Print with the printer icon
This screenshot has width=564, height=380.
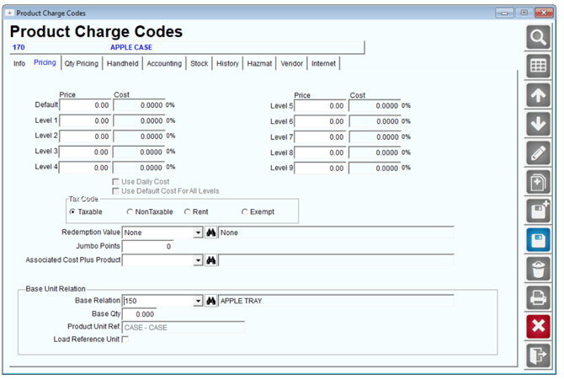(x=538, y=297)
